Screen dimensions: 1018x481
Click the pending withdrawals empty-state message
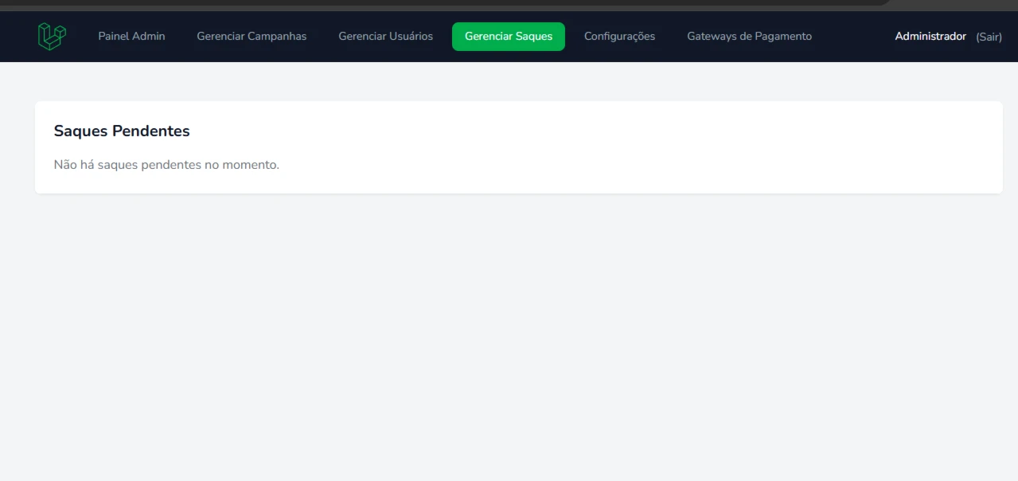point(166,164)
